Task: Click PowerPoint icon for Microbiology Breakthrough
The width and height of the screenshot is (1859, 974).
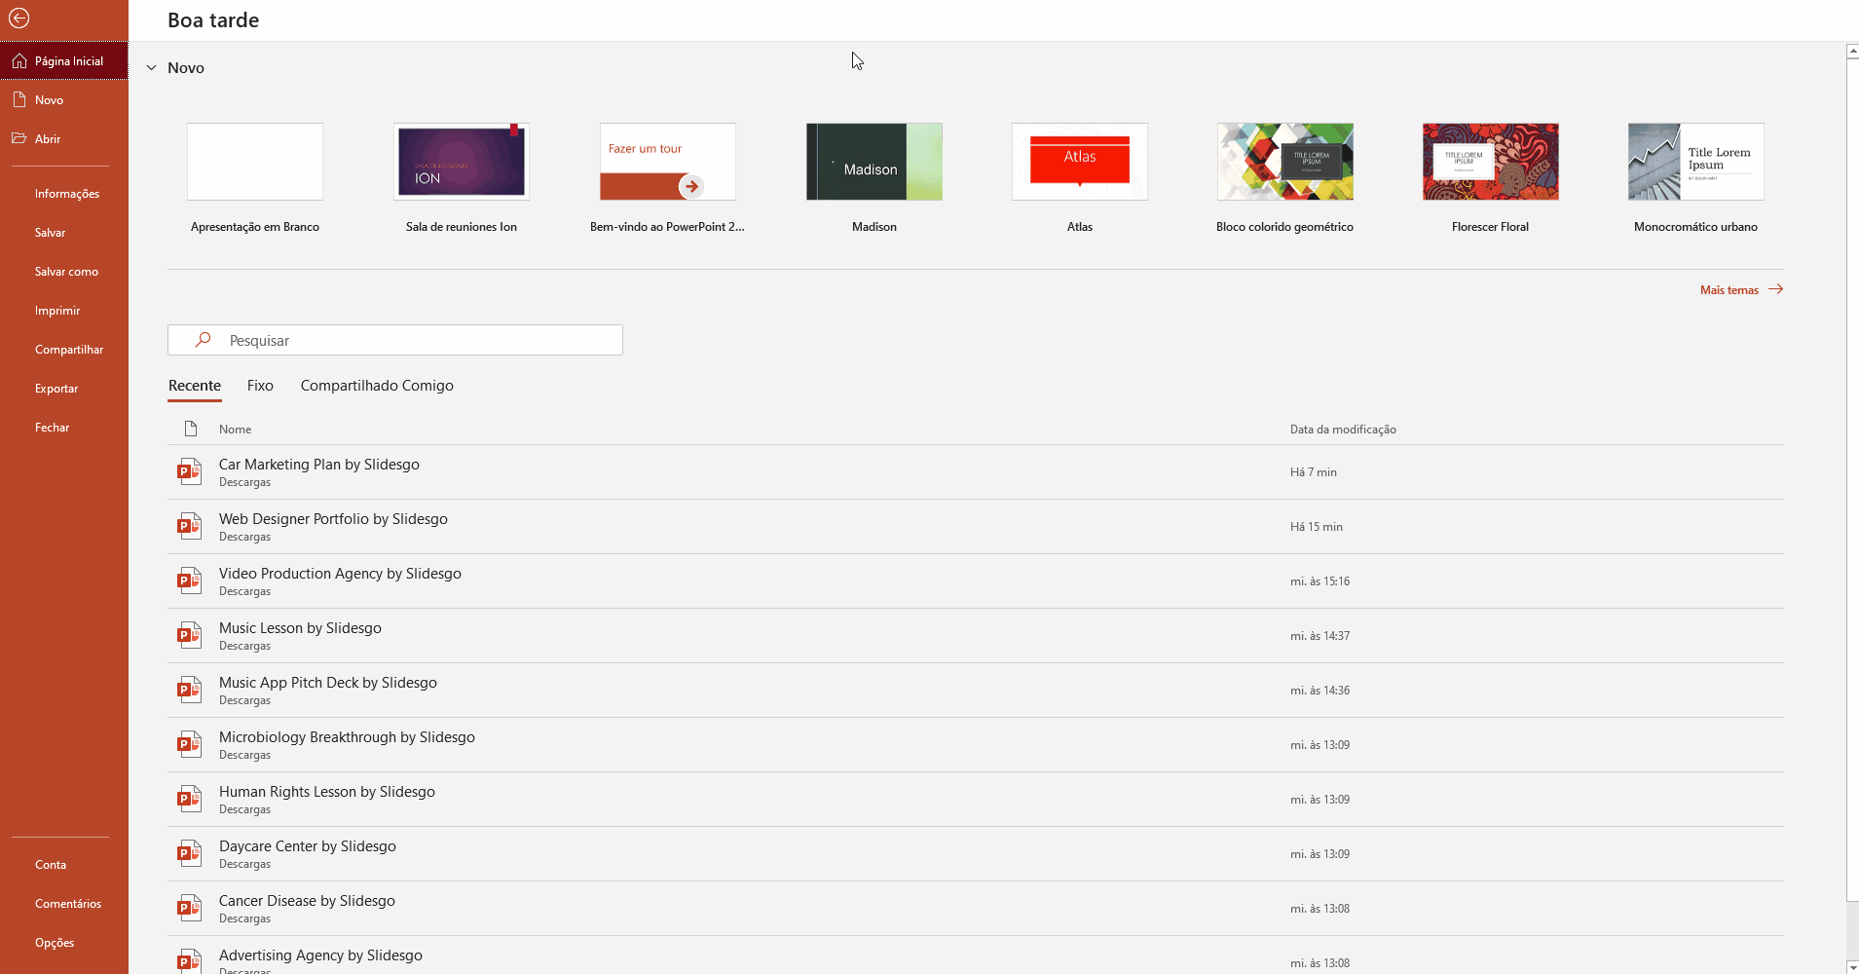Action: pos(189,744)
